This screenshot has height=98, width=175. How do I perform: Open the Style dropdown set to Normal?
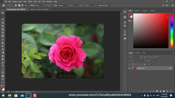pyautogui.click(x=63, y=5)
